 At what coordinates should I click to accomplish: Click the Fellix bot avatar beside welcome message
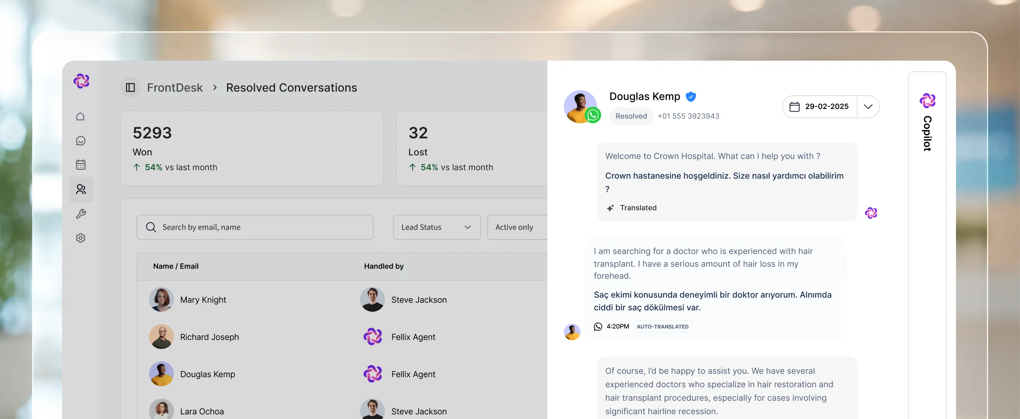click(x=871, y=213)
